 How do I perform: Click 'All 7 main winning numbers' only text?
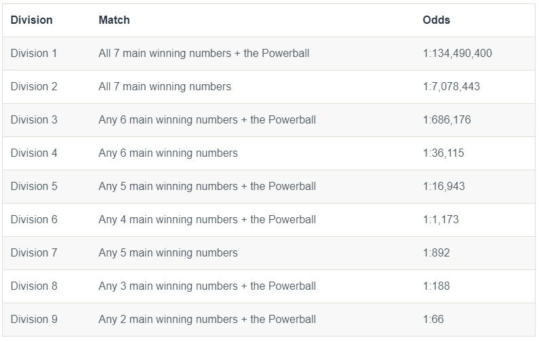[x=165, y=86]
